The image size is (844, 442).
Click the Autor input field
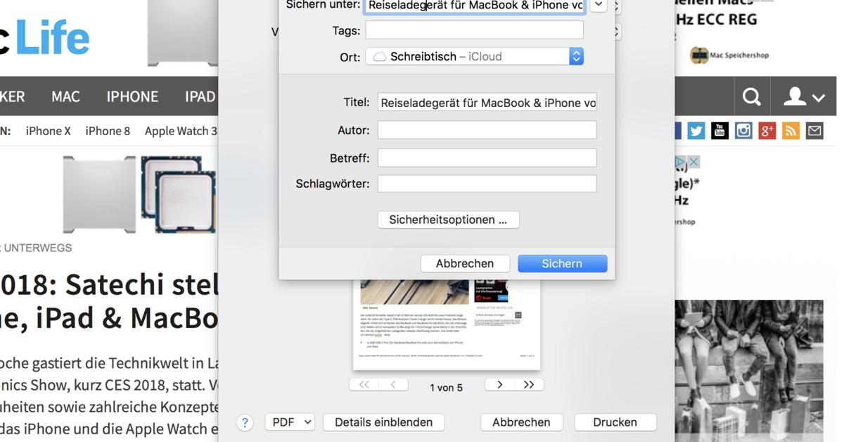[487, 130]
